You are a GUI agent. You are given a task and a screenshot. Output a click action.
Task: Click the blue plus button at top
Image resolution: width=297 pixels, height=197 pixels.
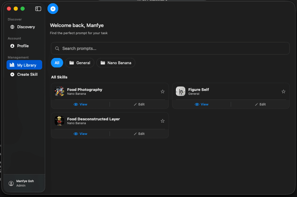53,9
